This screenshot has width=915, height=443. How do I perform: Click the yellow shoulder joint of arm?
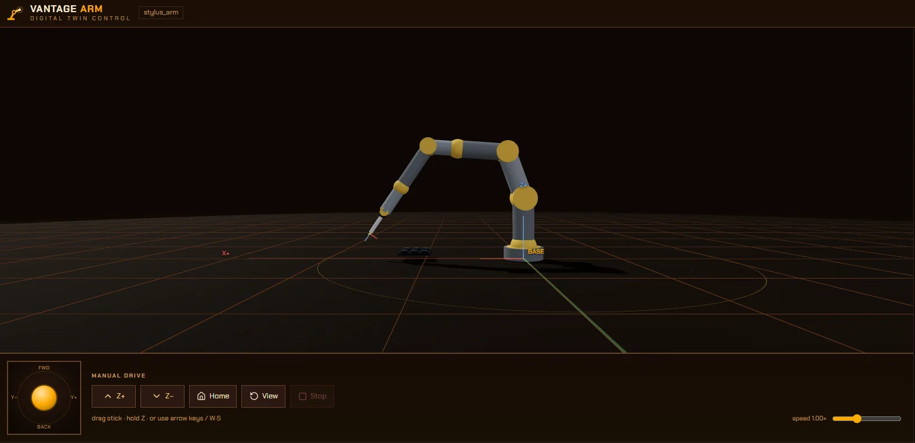click(x=524, y=198)
